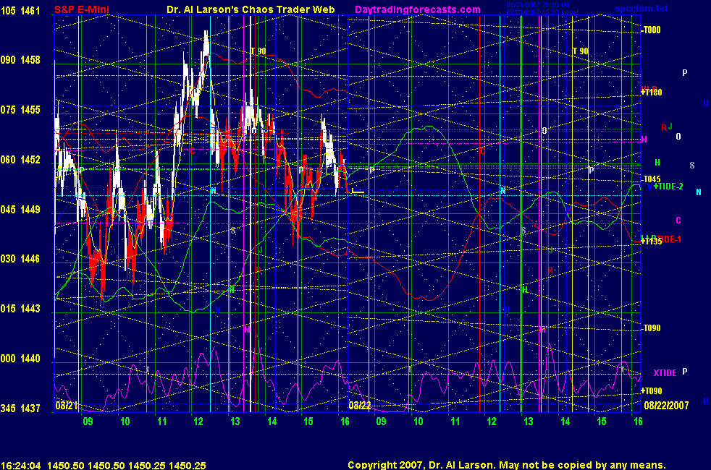The width and height of the screenshot is (711, 470).
Task: Click the "-T045" line label
Action: (652, 179)
